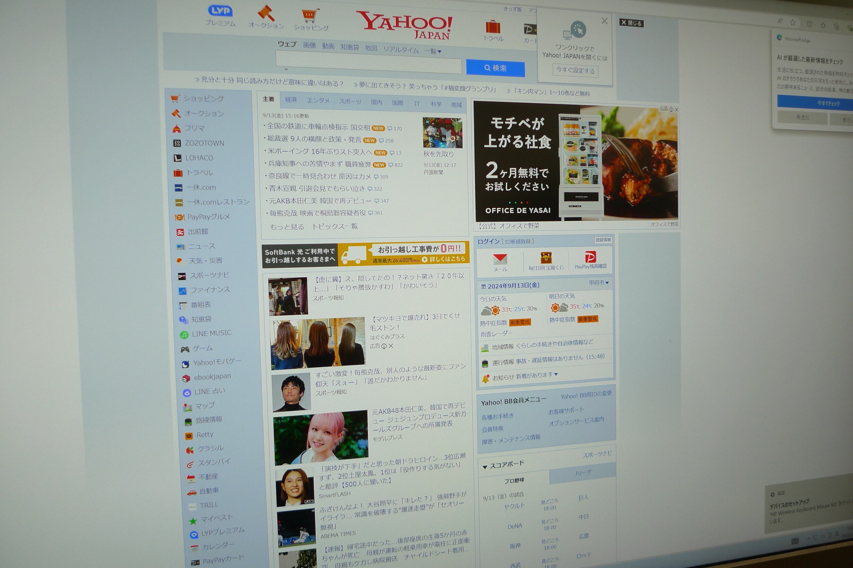Click the Travel suitcase icon in the header
The image size is (853, 568).
(493, 27)
